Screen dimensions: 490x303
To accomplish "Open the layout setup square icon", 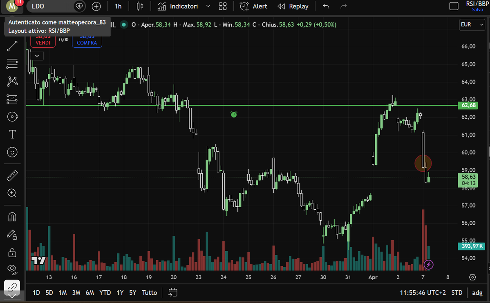I will pos(454,6).
